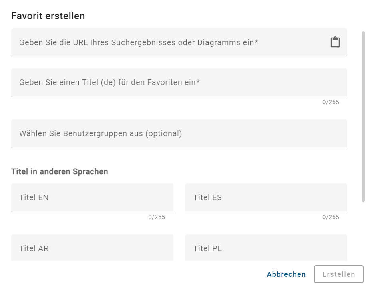Cancel favorite creation via Abbrechen
This screenshot has height=286, width=366.
(x=286, y=274)
